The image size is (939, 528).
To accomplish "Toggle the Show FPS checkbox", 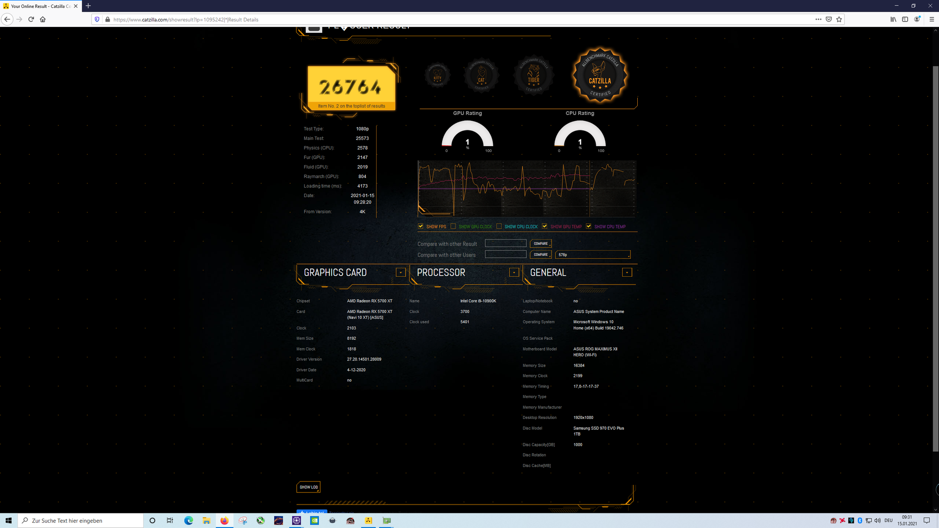I will pyautogui.click(x=421, y=226).
